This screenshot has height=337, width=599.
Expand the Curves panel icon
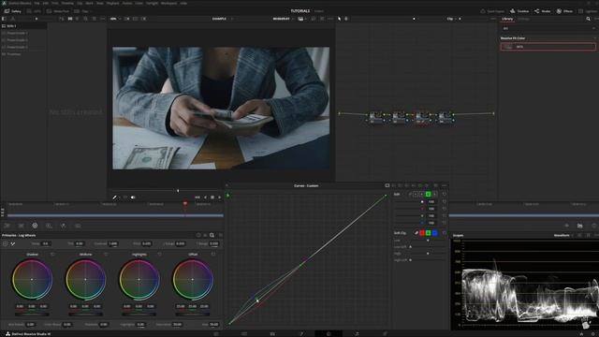tap(226, 185)
